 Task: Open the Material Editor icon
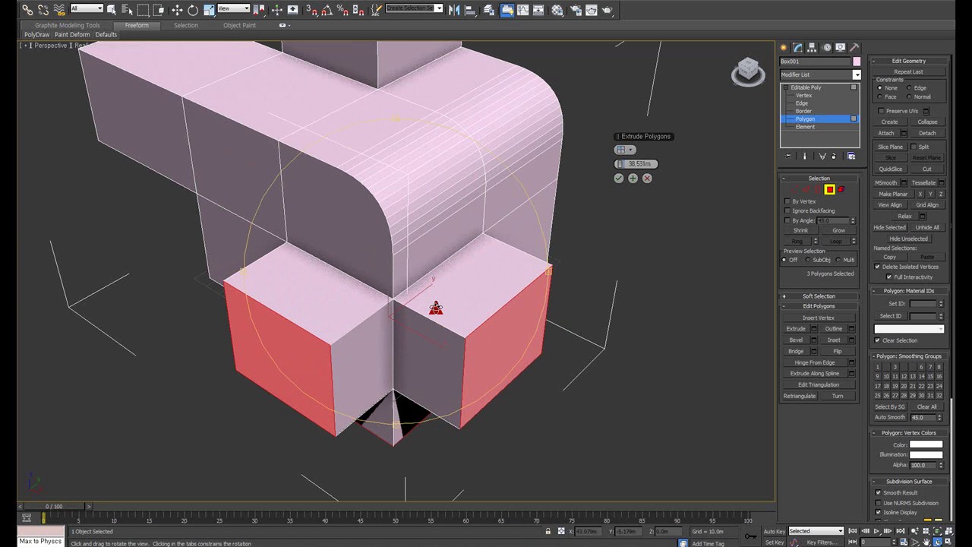coord(557,10)
